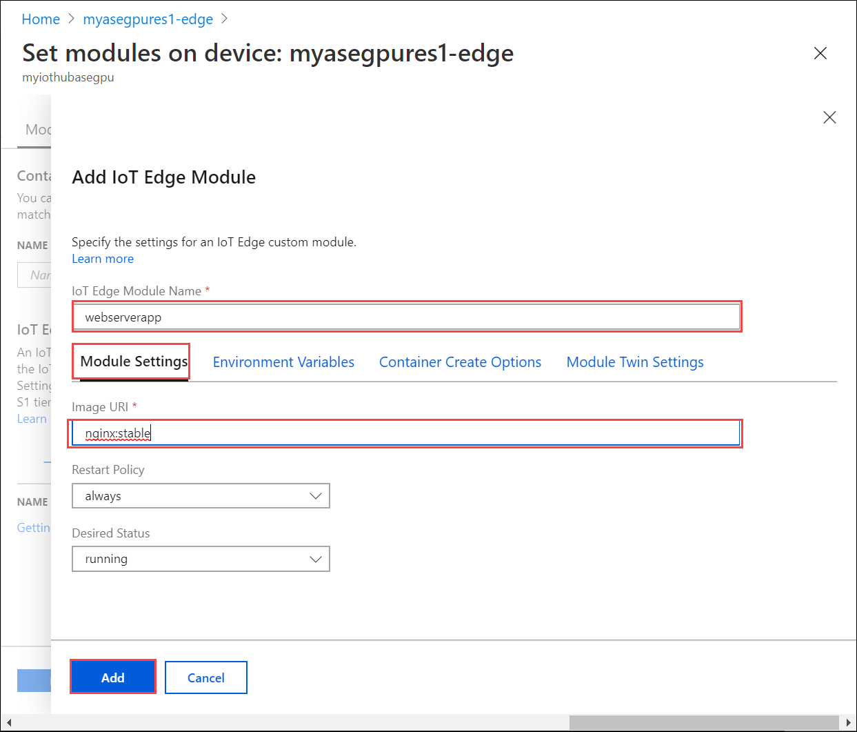Screen dimensions: 857x732
Task: Navigate to Home via the breadcrumb
Action: pyautogui.click(x=40, y=19)
